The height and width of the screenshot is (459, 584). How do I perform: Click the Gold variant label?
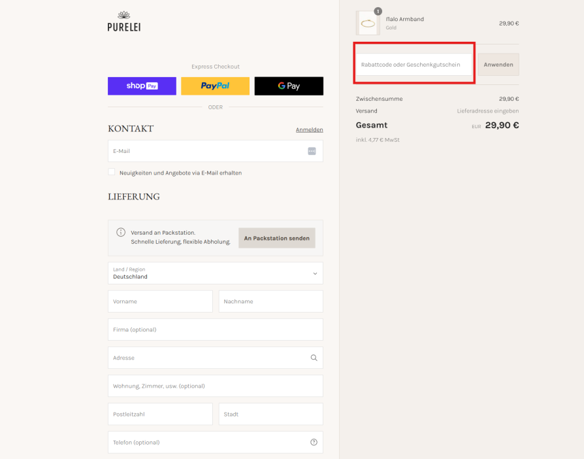391,28
